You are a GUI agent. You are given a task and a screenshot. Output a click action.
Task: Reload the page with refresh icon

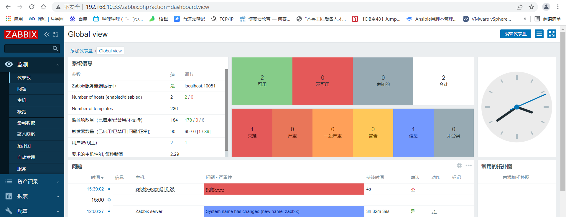pos(32,7)
